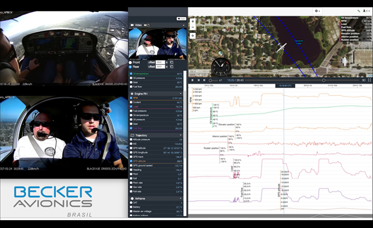Open the settings gear menu
The width and height of the screenshot is (373, 228).
tap(317, 11)
